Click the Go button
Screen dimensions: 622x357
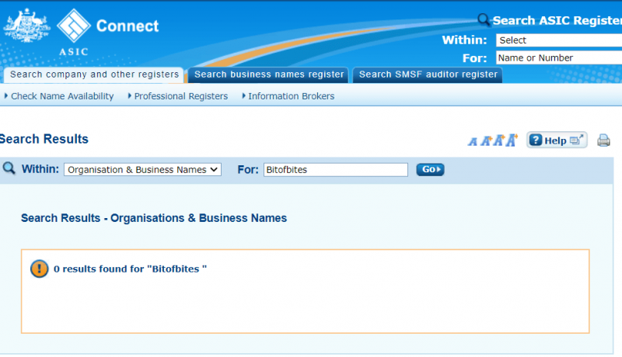point(430,169)
